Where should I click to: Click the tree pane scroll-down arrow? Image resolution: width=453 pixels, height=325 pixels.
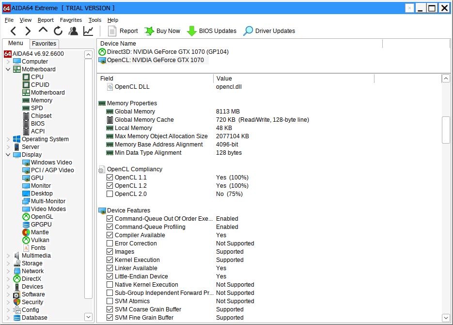coord(88,317)
